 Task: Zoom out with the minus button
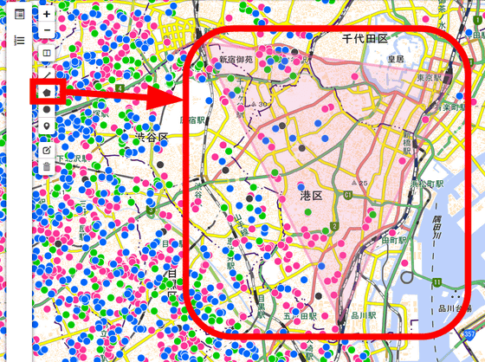[47, 30]
